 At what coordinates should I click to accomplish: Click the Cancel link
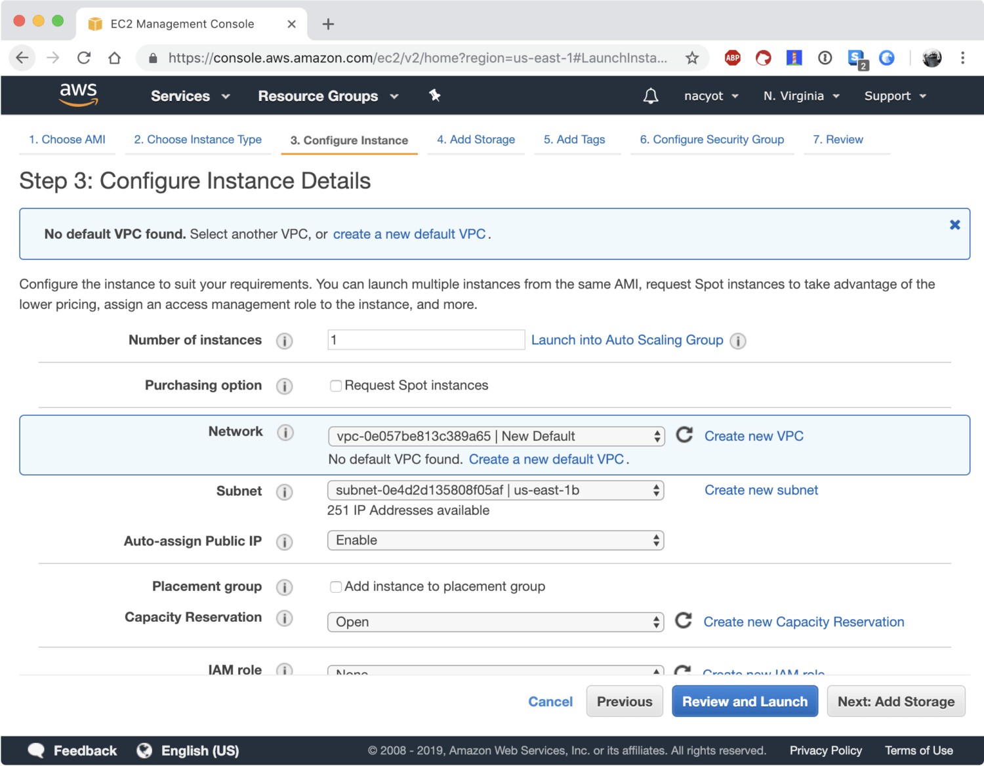pyautogui.click(x=550, y=702)
